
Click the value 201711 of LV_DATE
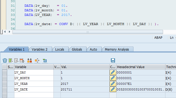(66, 89)
